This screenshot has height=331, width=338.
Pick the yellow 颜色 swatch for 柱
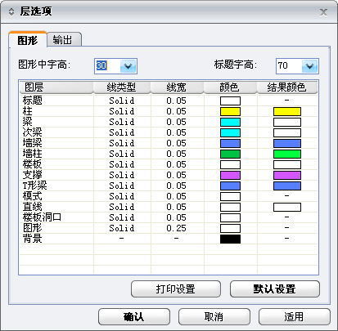[230, 111]
